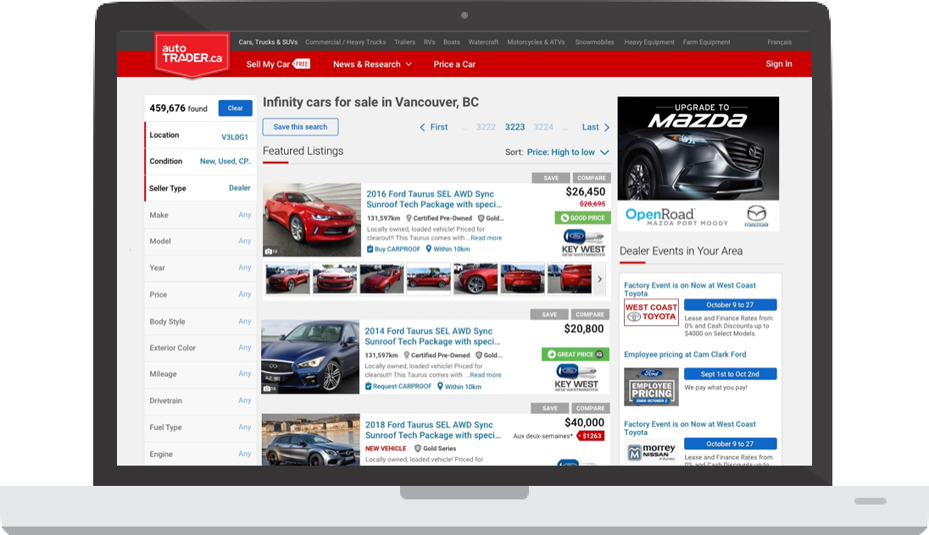Select the RVs tab
This screenshot has height=535, width=929.
click(430, 42)
